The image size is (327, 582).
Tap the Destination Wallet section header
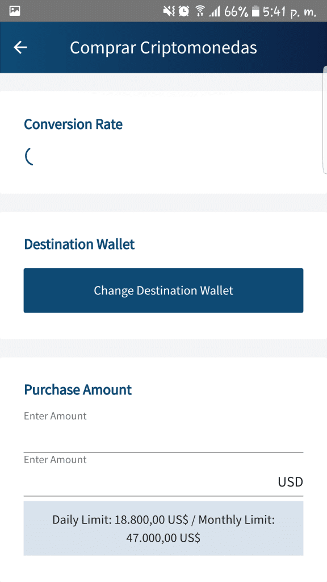[x=79, y=244]
